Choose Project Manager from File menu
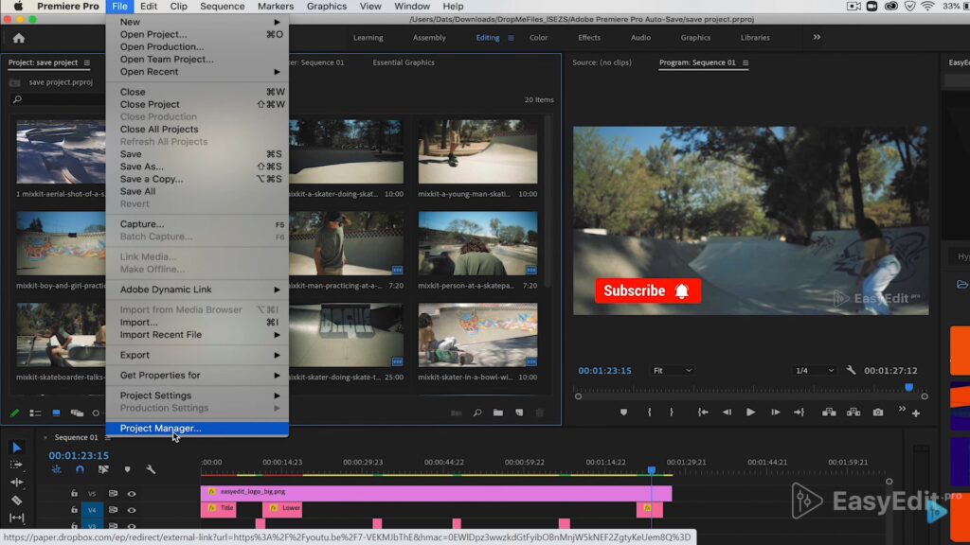The image size is (970, 545). click(x=197, y=429)
